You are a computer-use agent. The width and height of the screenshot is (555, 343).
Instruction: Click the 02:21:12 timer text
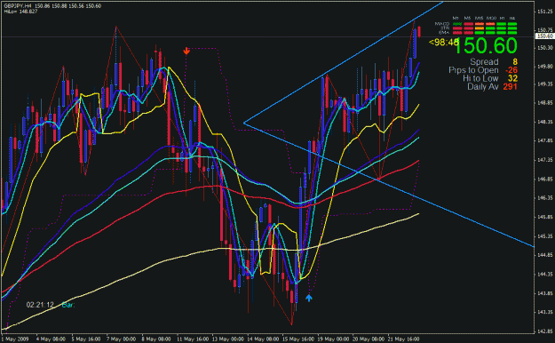[x=40, y=305]
